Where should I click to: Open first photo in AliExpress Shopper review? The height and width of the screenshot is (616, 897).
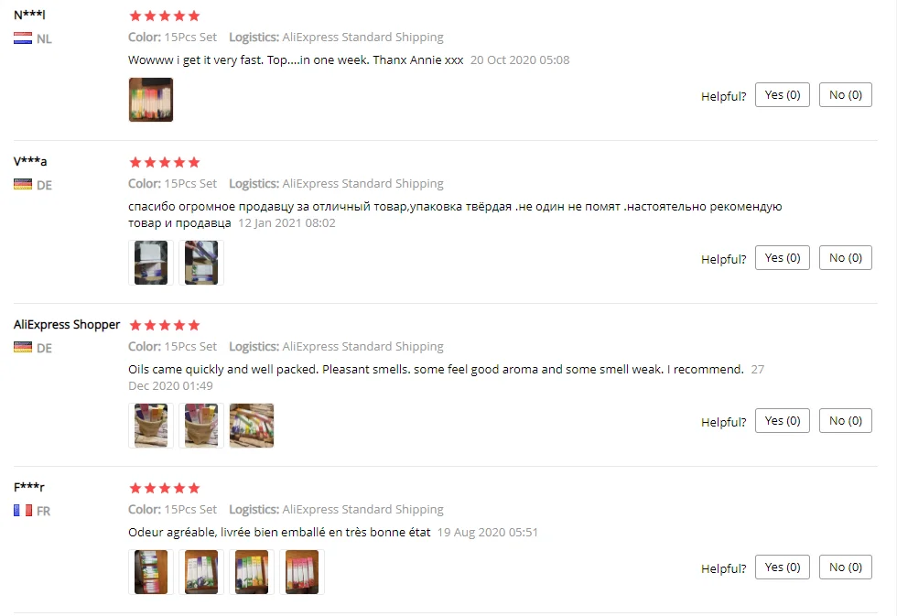coord(150,426)
